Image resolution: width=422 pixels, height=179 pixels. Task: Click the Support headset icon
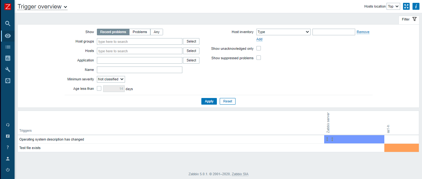[8, 125]
